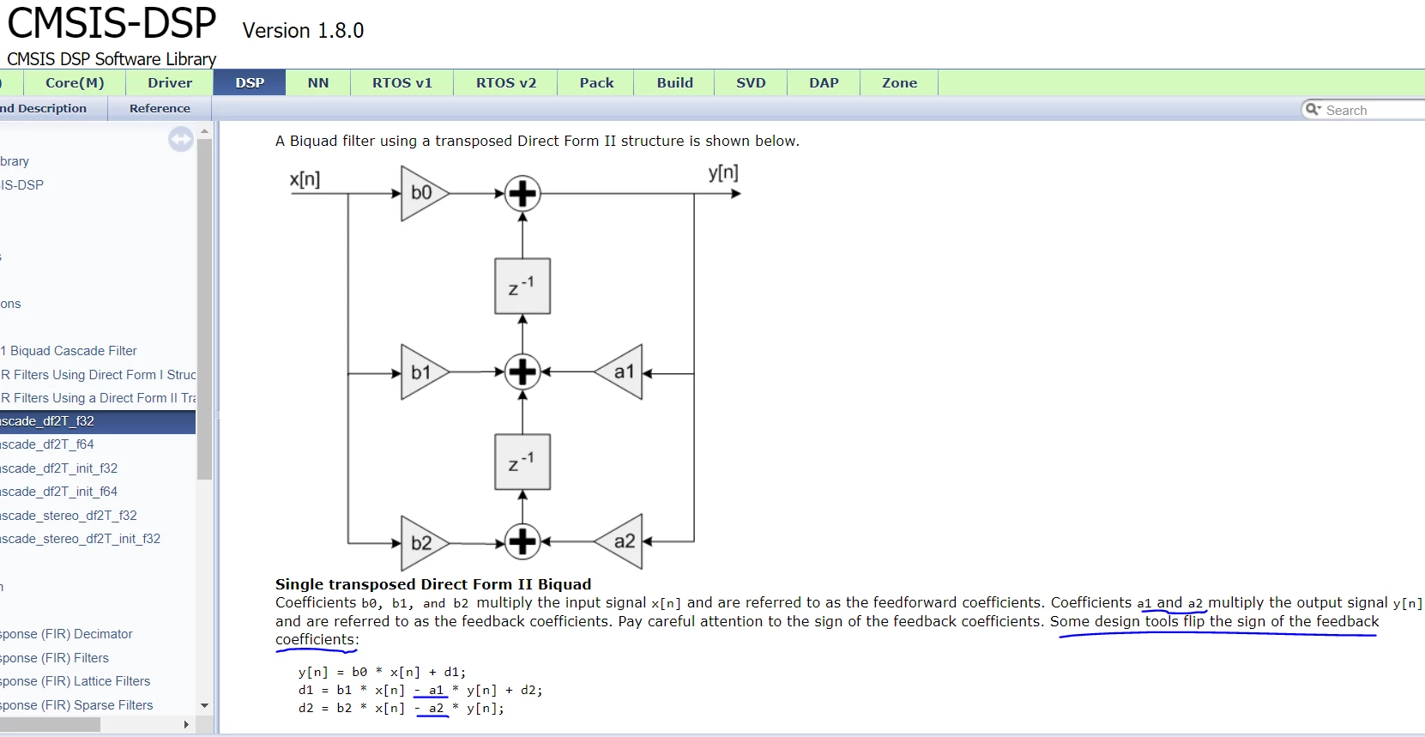The image size is (1425, 737).
Task: Select the DSP tab
Action: [250, 82]
